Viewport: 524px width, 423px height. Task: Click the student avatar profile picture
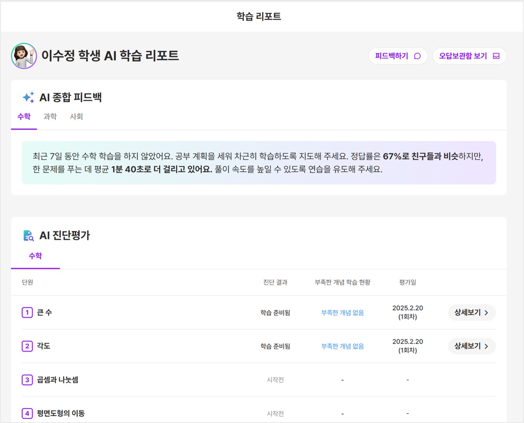tap(24, 56)
